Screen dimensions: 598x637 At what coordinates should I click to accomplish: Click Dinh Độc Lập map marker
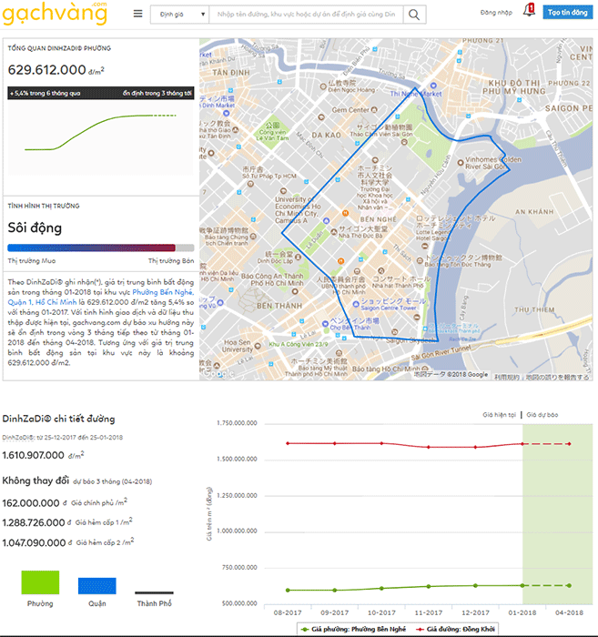[x=298, y=257]
